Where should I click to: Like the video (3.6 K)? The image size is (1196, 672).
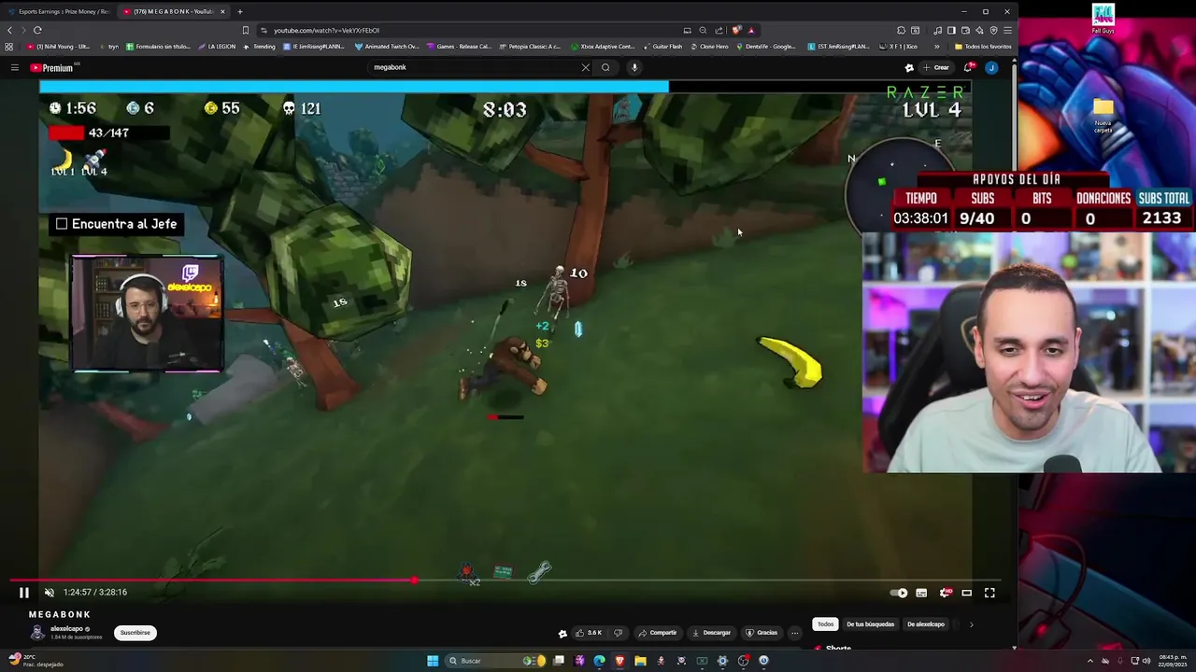pos(588,633)
